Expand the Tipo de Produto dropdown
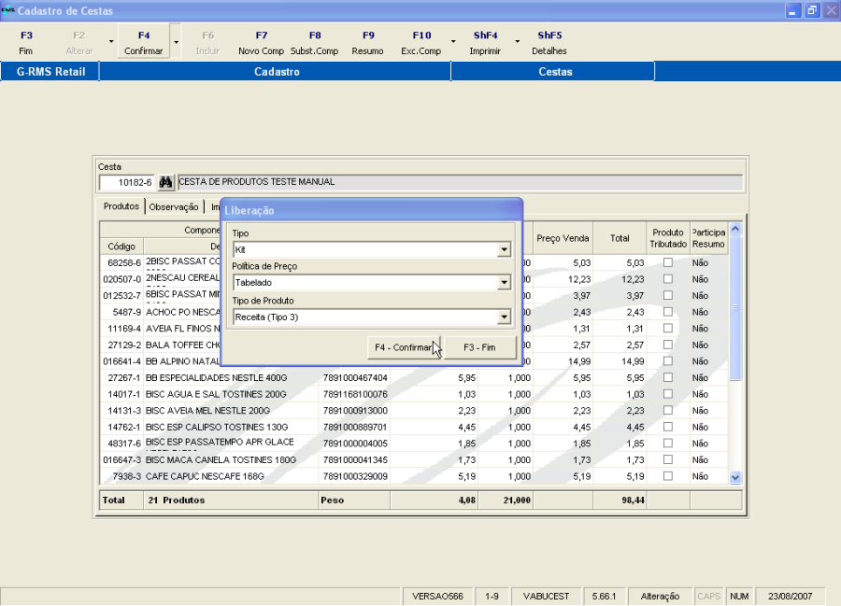Image resolution: width=841 pixels, height=606 pixels. click(x=505, y=317)
